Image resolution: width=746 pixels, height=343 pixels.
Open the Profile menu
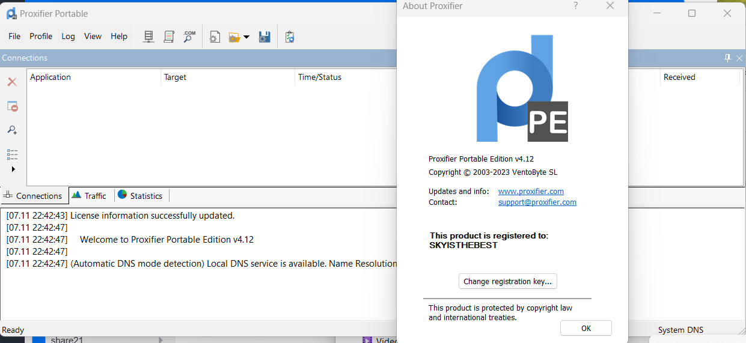coord(41,36)
